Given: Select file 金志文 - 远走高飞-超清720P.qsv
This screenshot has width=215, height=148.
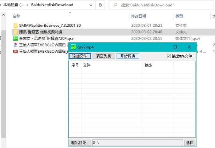Looking at the screenshot, I should tap(46, 38).
